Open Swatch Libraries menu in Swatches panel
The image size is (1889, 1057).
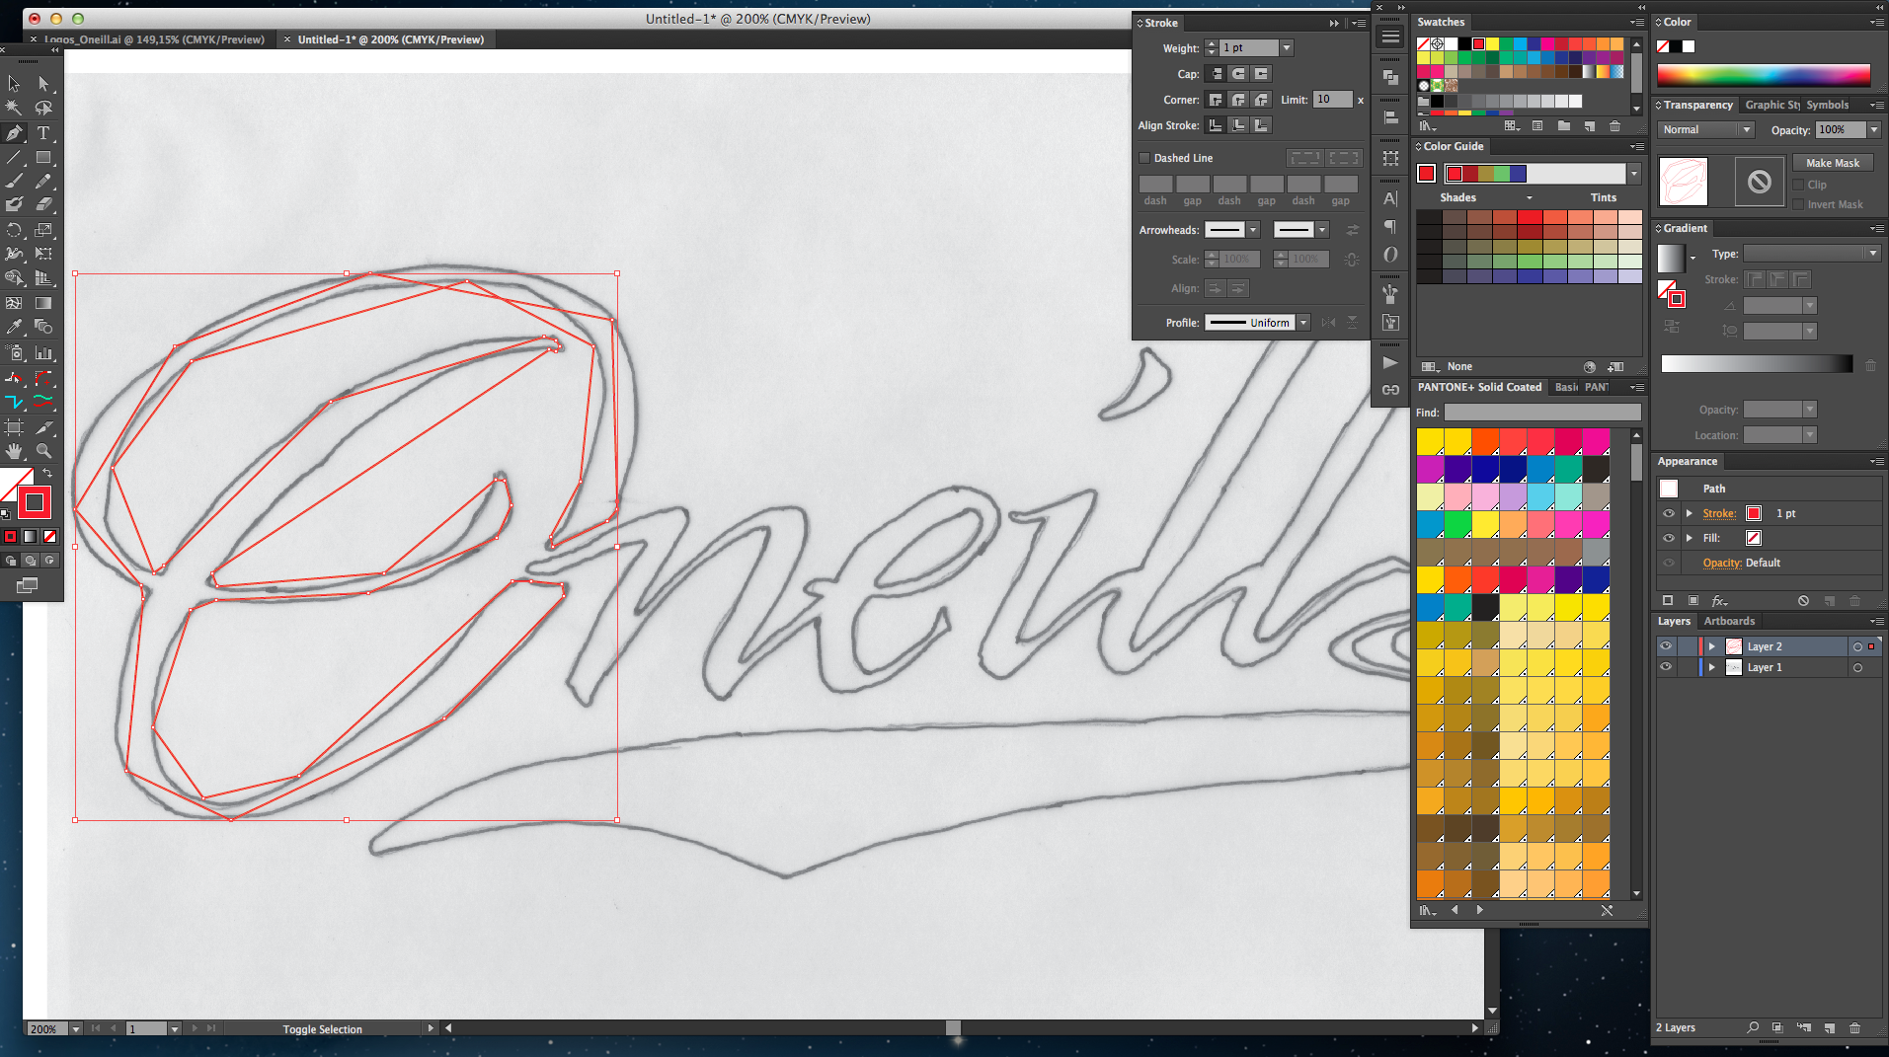point(1427,126)
